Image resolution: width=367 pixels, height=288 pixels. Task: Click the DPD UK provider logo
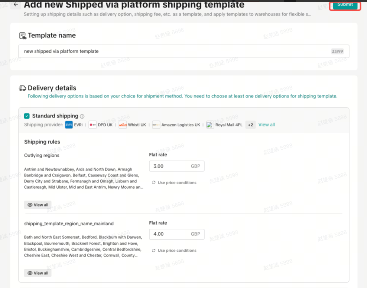92,125
